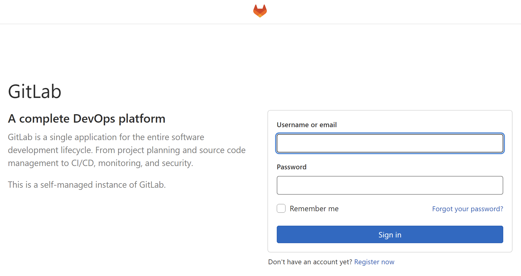Click inside the Username or email field

pyautogui.click(x=390, y=143)
